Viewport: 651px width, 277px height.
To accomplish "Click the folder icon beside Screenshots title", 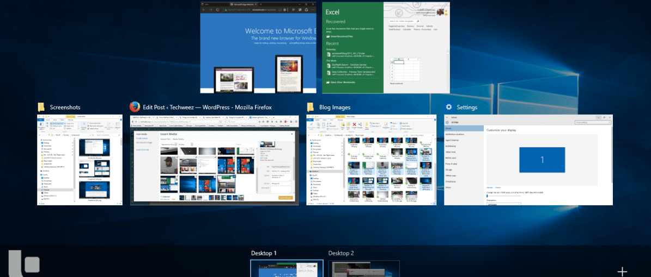I will point(41,107).
